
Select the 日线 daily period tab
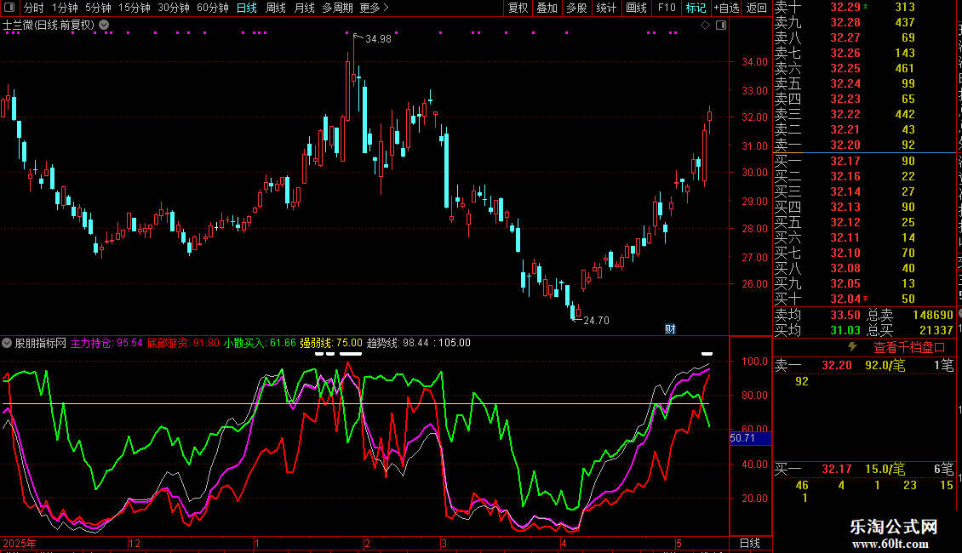point(247,8)
